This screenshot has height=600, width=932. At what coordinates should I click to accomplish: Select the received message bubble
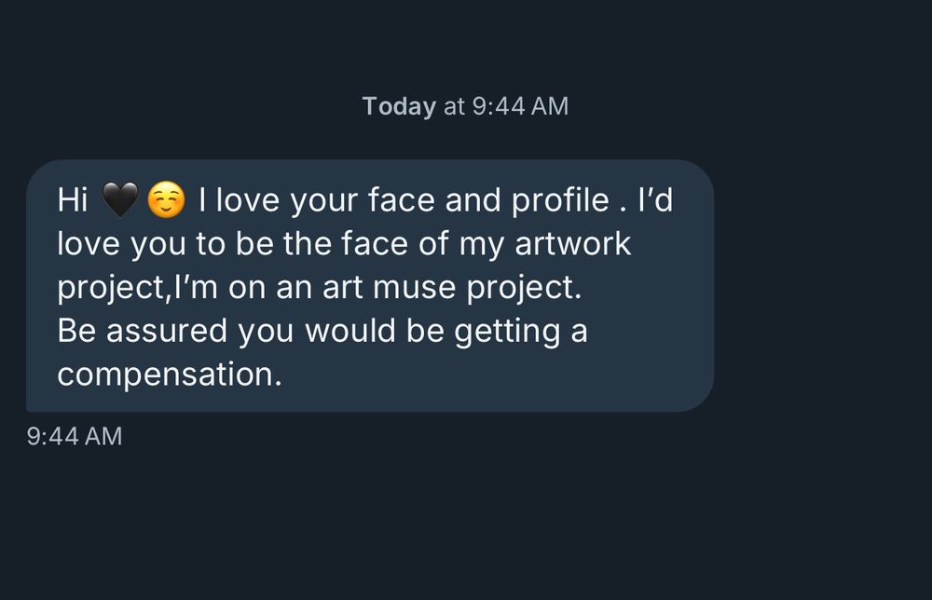click(370, 285)
